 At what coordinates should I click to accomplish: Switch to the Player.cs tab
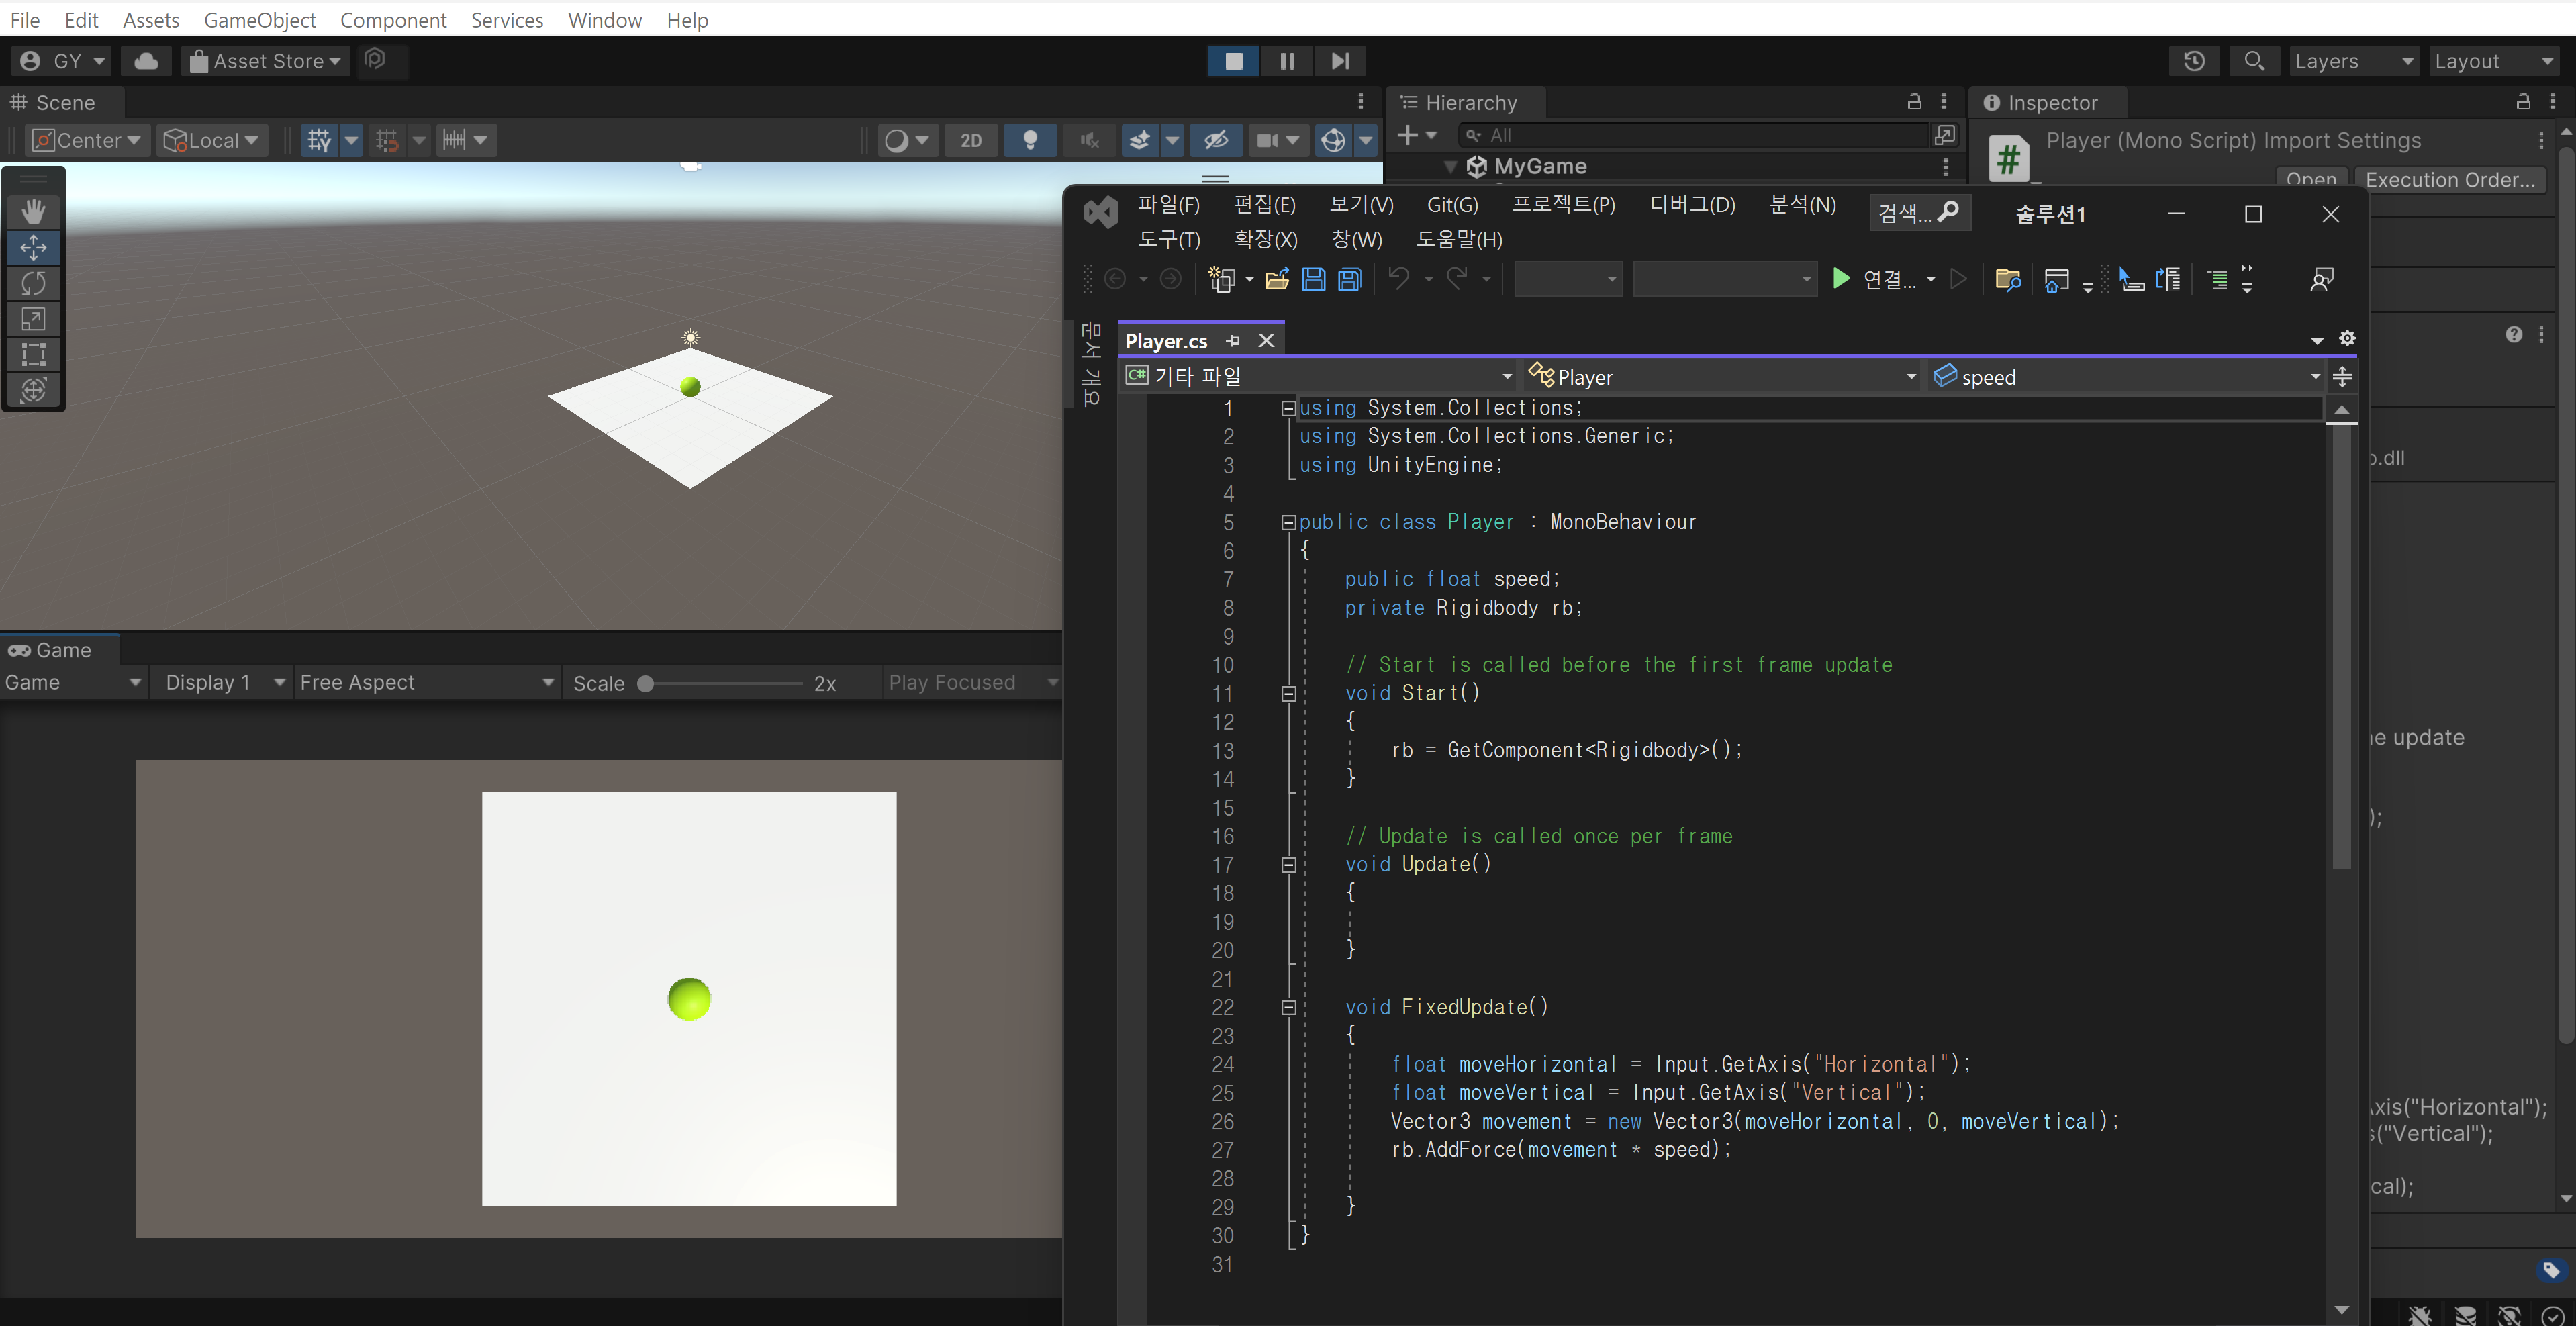[1166, 341]
